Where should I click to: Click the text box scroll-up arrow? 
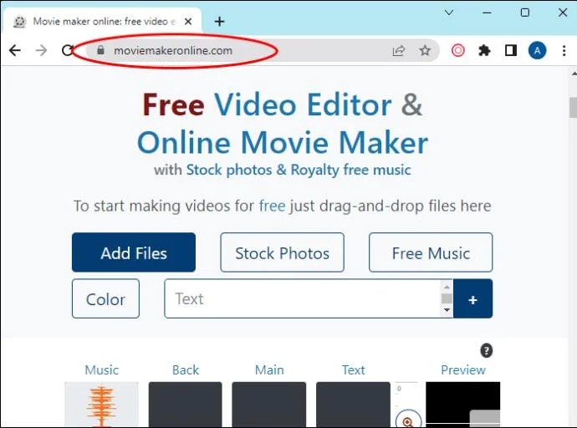tap(447, 287)
